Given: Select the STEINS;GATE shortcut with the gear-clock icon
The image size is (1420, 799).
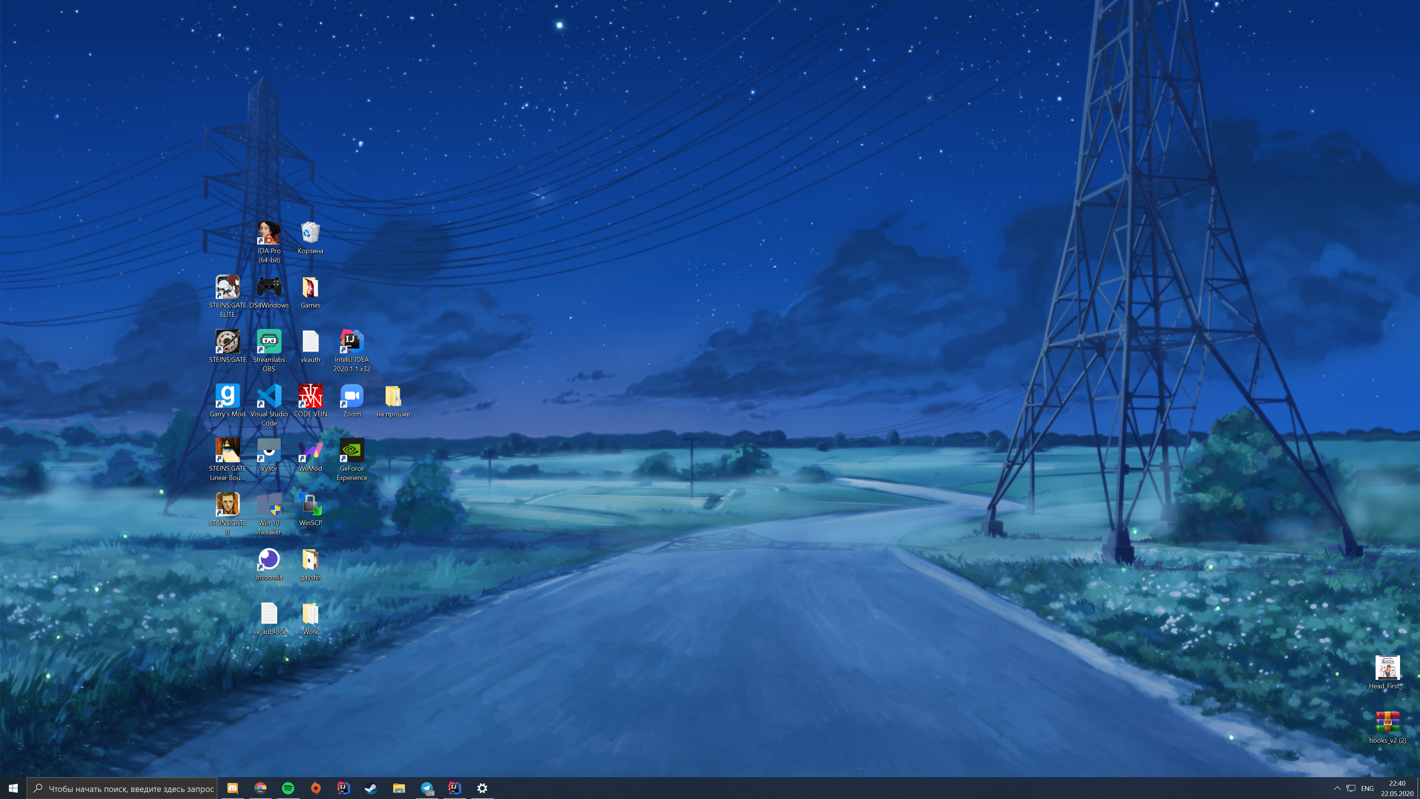Looking at the screenshot, I should 227,346.
